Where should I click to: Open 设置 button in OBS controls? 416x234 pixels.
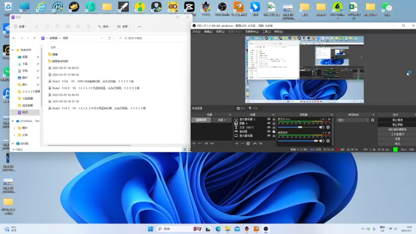[x=397, y=139]
